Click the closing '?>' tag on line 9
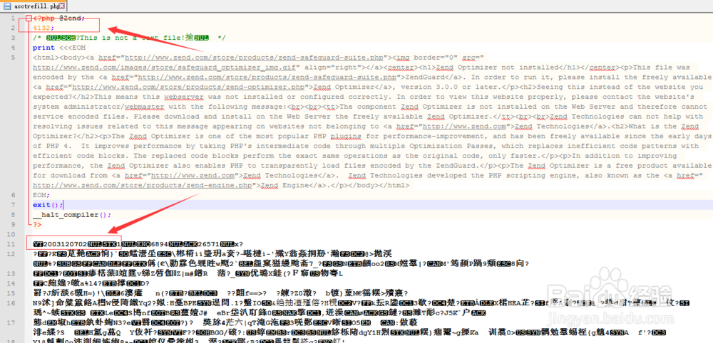This screenshot has width=713, height=343. coord(36,224)
